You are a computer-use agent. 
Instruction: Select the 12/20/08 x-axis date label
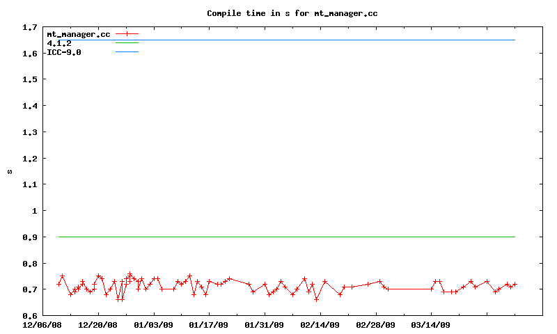pos(98,324)
